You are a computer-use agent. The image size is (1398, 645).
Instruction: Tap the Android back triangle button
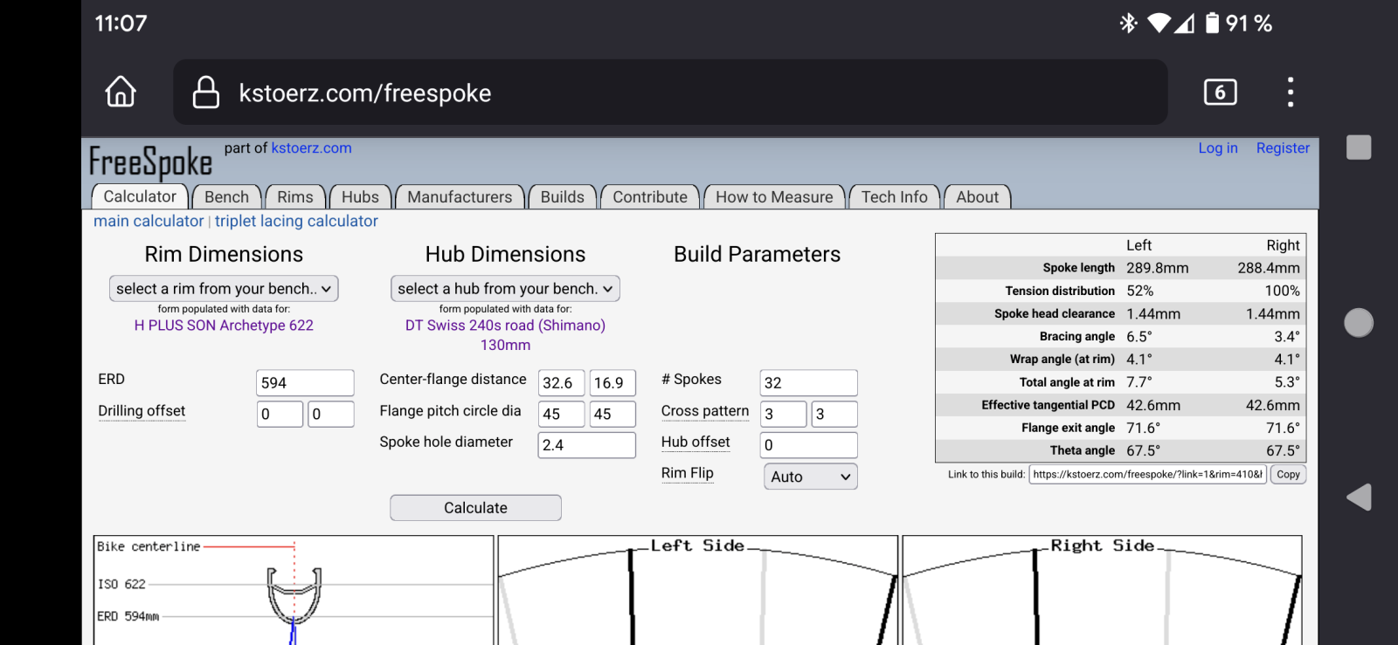point(1358,497)
